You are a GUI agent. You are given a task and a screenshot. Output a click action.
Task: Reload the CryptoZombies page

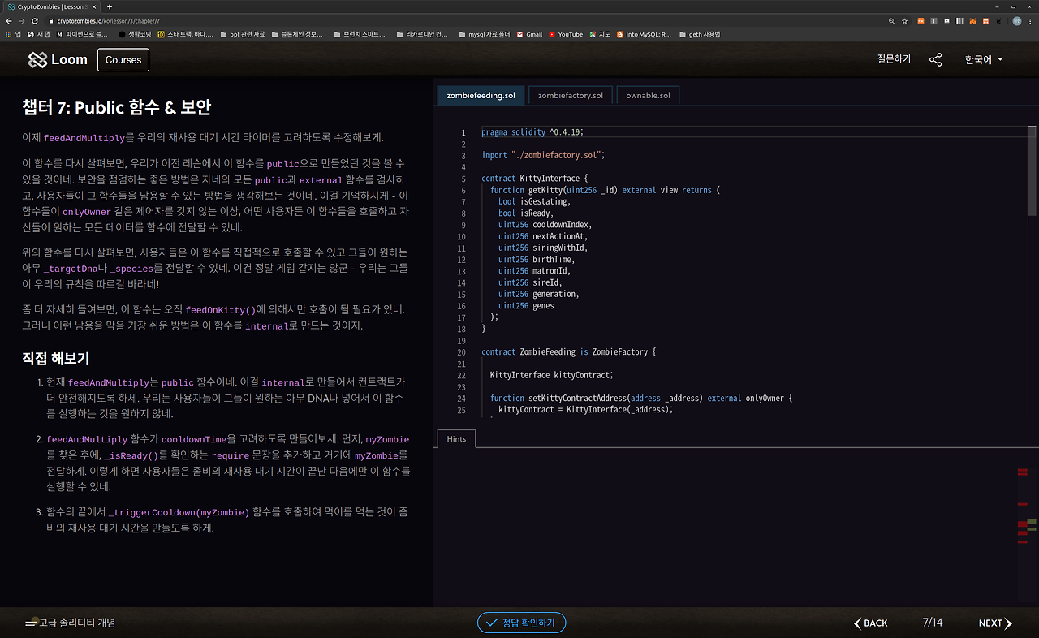pyautogui.click(x=35, y=21)
